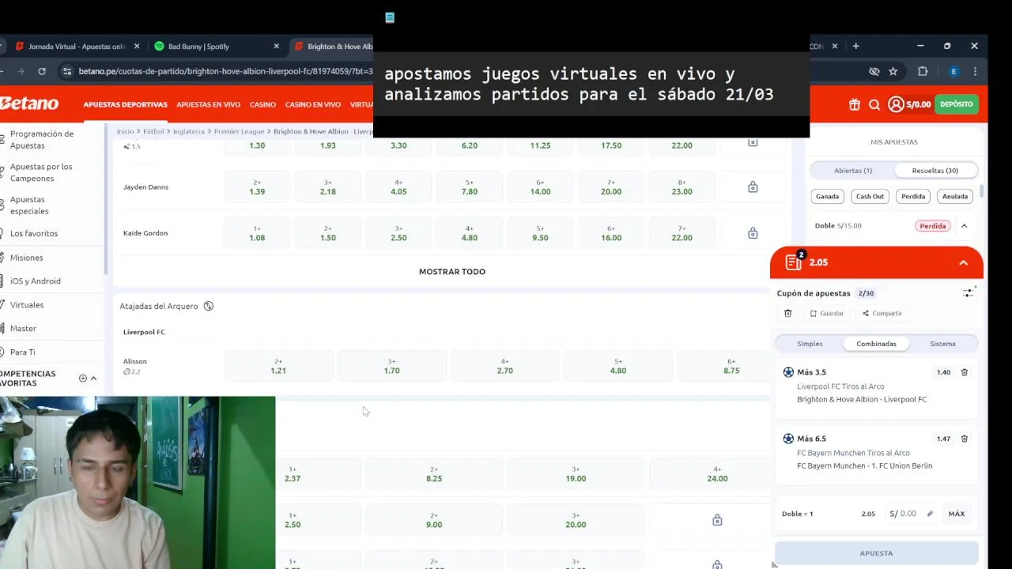
Task: Click the pencil icon next to stake
Action: click(x=930, y=514)
